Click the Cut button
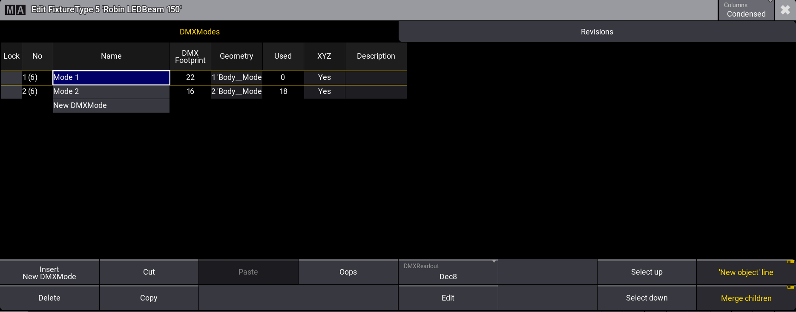The width and height of the screenshot is (796, 312). 149,272
